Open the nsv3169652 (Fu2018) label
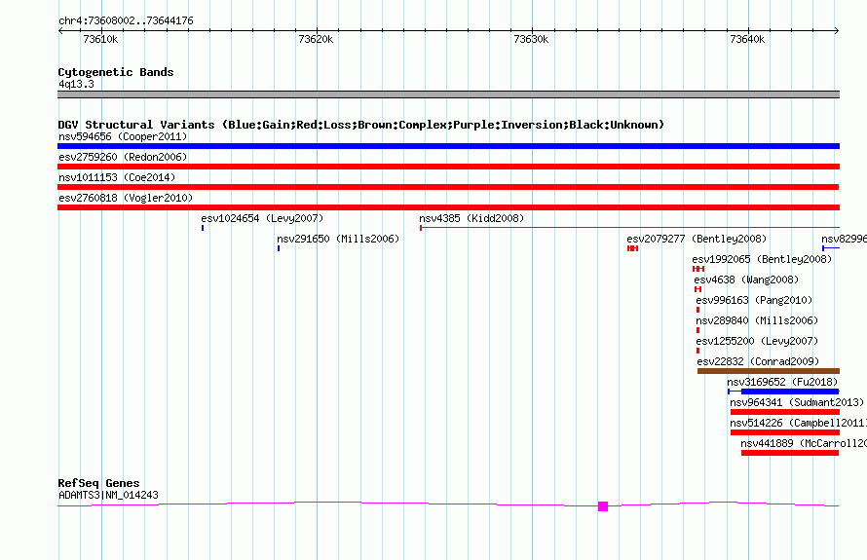Viewport: 867px width, 560px height. [782, 382]
